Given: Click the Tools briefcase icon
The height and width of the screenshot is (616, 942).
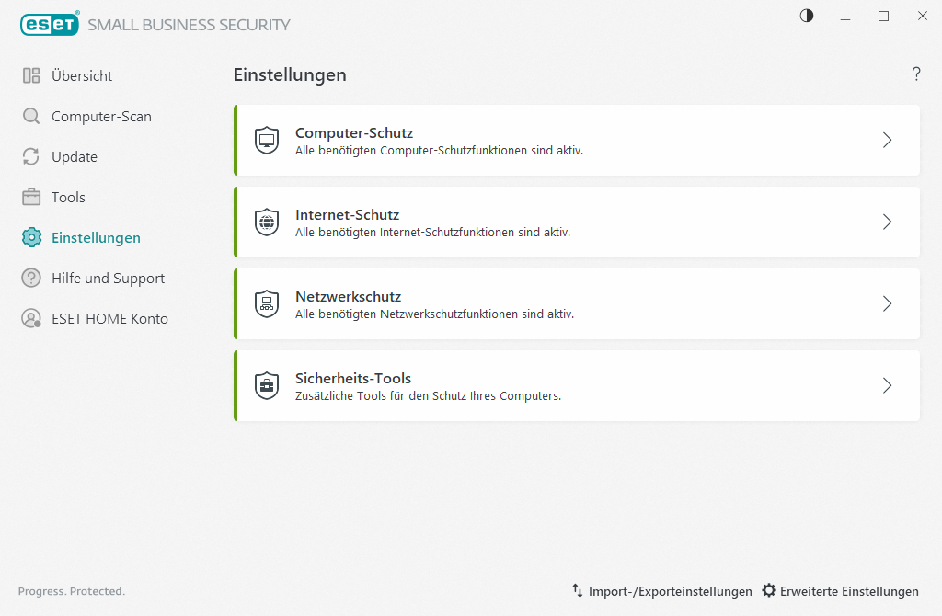Looking at the screenshot, I should (x=31, y=198).
